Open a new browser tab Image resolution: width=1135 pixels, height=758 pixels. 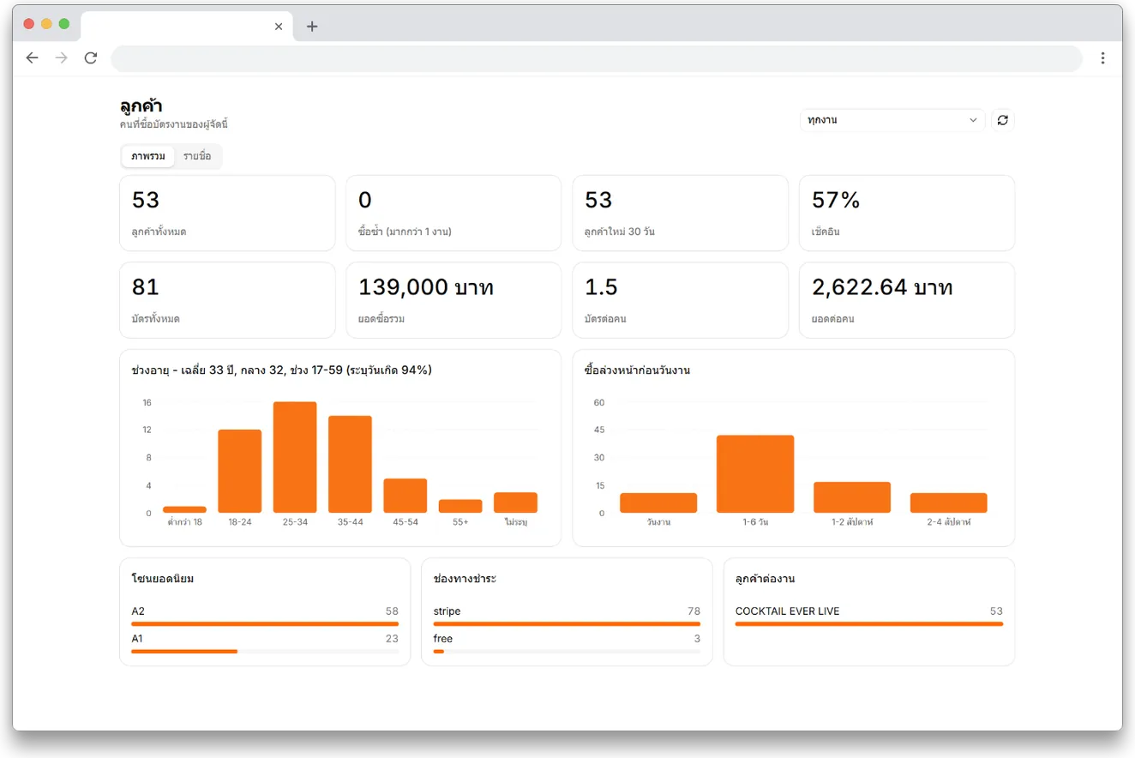pyautogui.click(x=312, y=27)
